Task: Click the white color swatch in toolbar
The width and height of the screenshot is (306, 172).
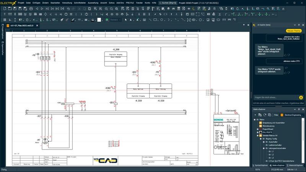Action: pos(99,19)
